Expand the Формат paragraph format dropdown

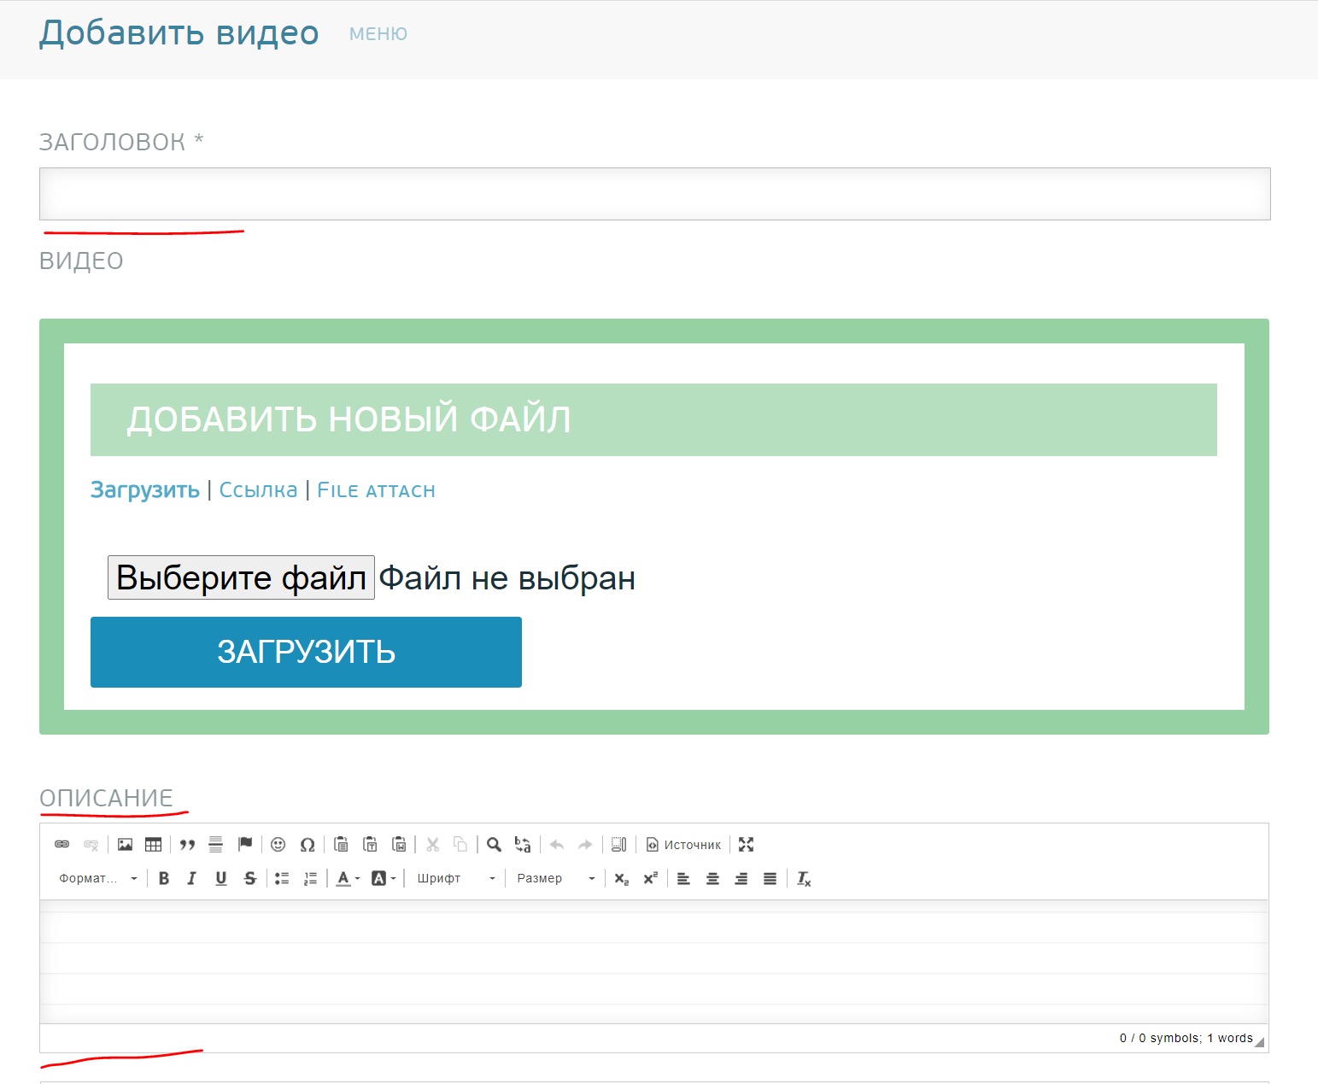click(x=97, y=878)
